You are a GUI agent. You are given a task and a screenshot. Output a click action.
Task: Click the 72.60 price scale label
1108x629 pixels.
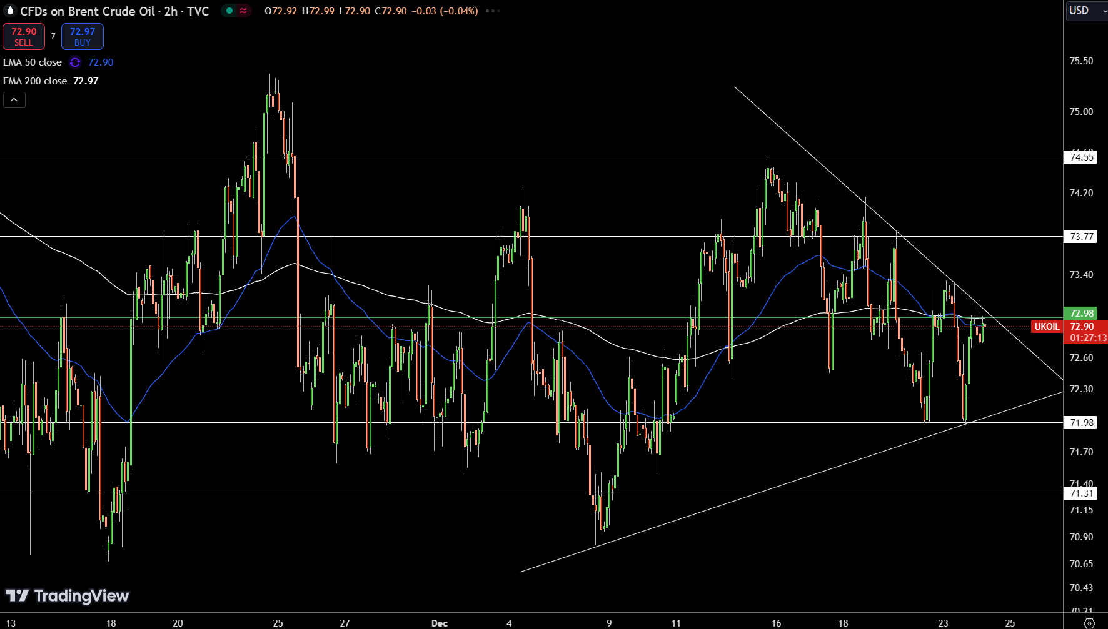coord(1081,357)
